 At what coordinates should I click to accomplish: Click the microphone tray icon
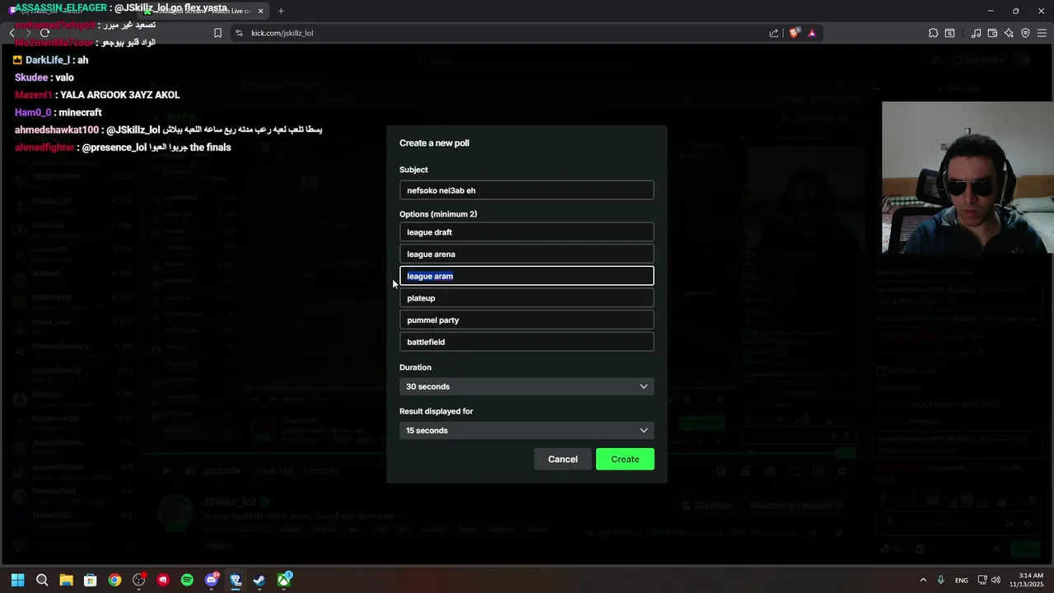(x=941, y=580)
